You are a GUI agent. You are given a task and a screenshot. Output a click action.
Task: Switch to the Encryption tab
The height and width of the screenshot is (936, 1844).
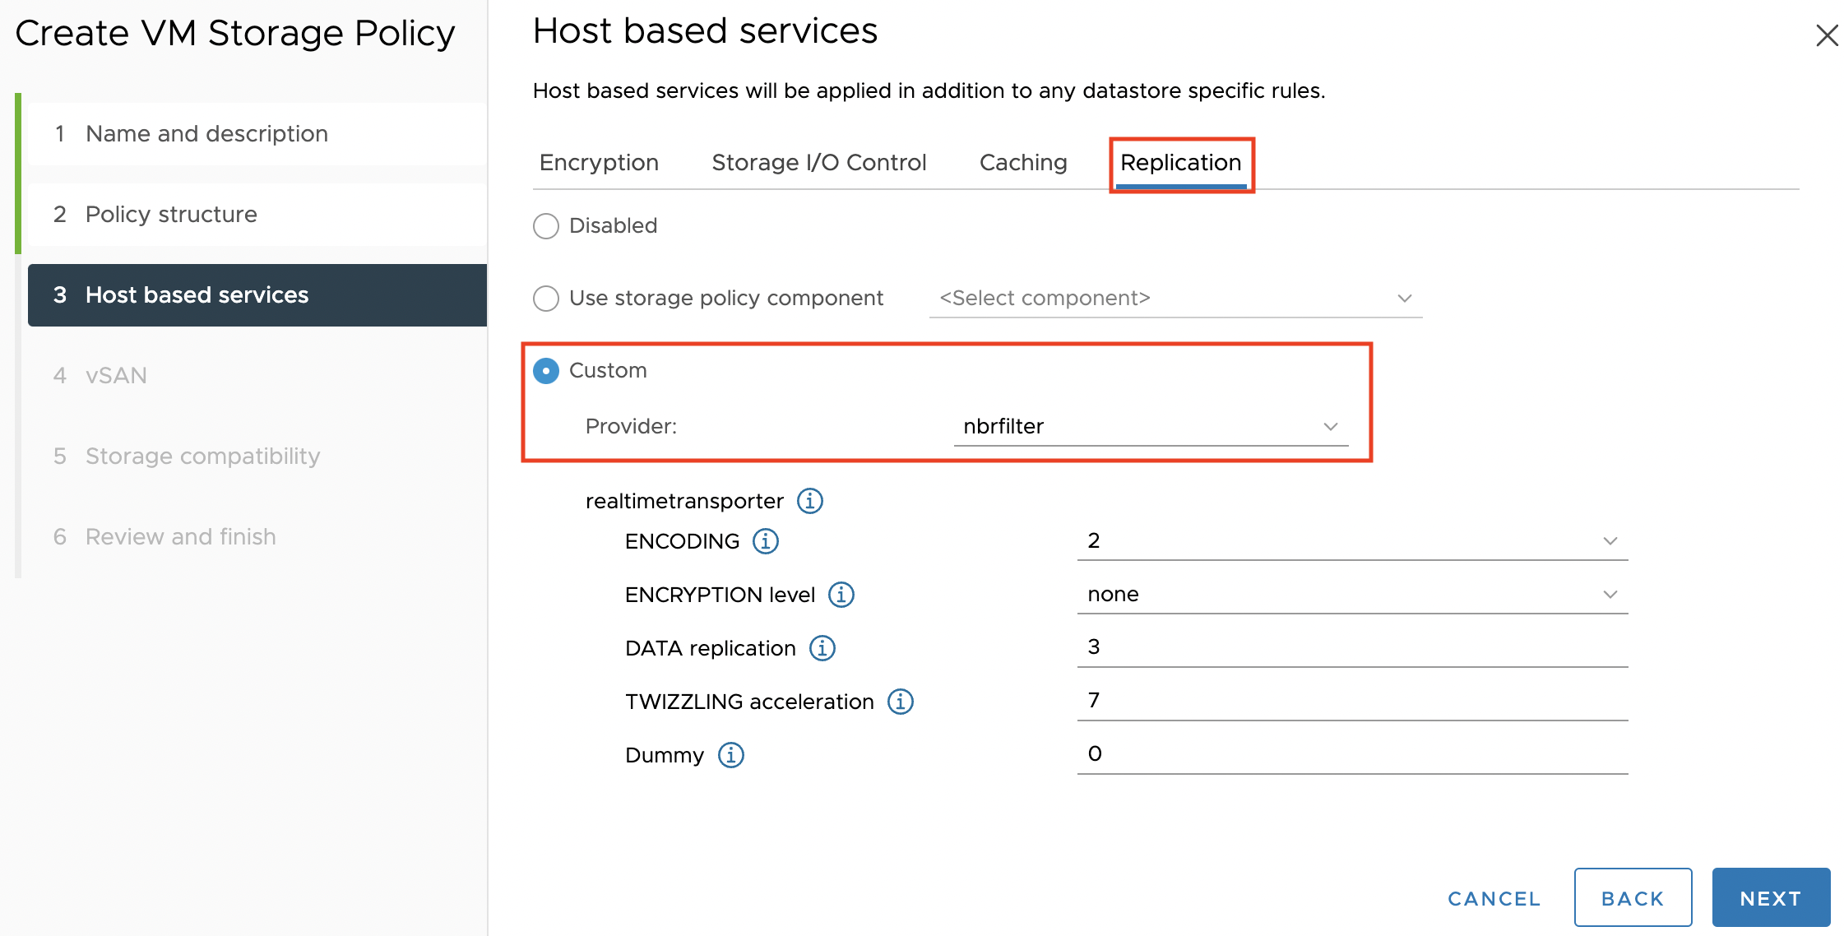tap(599, 163)
